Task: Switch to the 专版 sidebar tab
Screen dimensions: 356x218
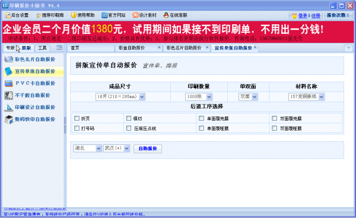Action: (11, 48)
